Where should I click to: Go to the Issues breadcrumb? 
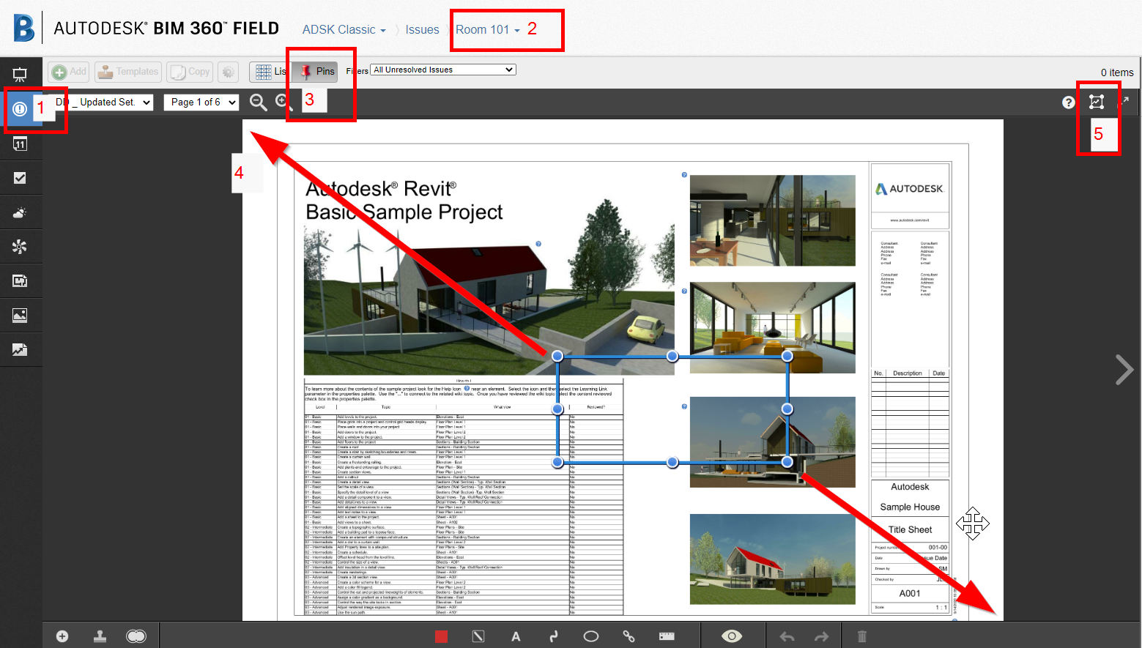click(422, 29)
